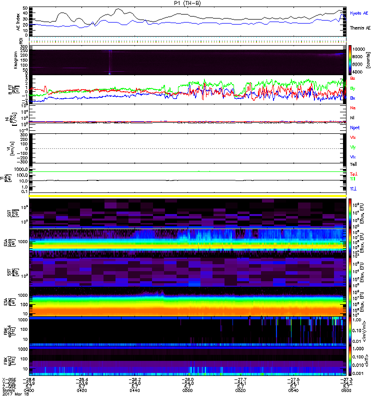Screen dimensions: 375x401
Task: Select the red Ne legend label
Action: (352, 108)
